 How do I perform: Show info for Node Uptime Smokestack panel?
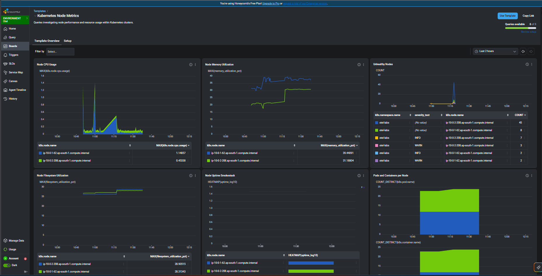tap(359, 176)
